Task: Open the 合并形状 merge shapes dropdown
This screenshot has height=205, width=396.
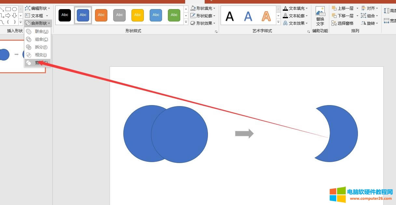Action: pos(38,23)
